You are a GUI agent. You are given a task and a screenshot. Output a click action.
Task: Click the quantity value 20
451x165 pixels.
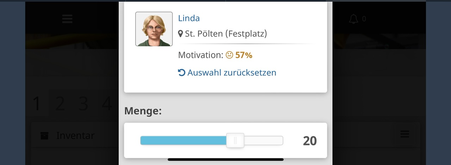coord(310,141)
